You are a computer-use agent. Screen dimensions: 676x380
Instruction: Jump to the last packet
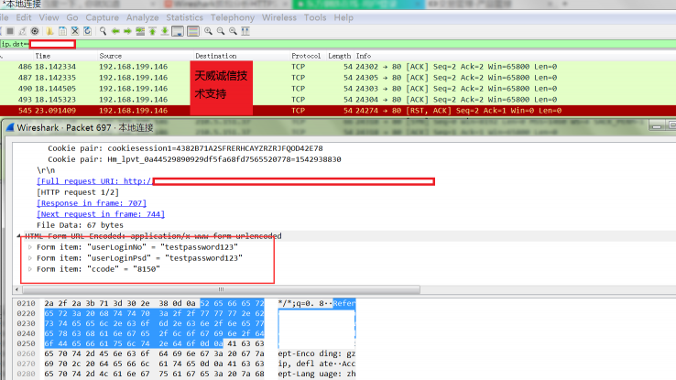point(165,31)
